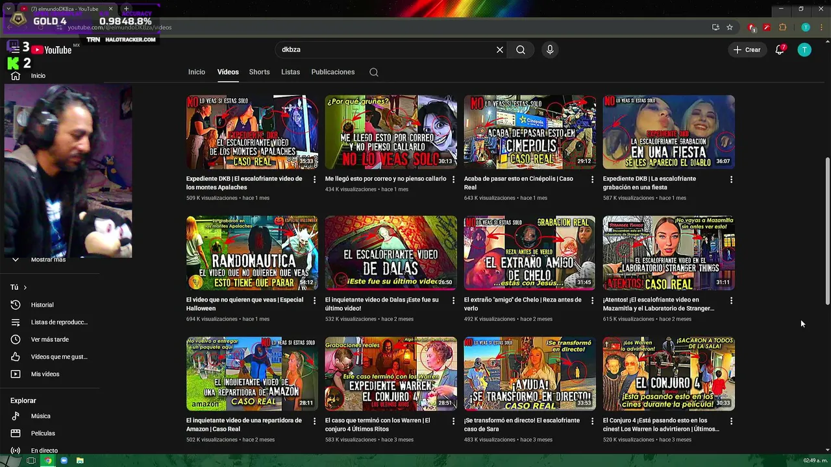Screen dimensions: 831x467
Task: Click install app icon in address bar
Action: click(x=715, y=27)
